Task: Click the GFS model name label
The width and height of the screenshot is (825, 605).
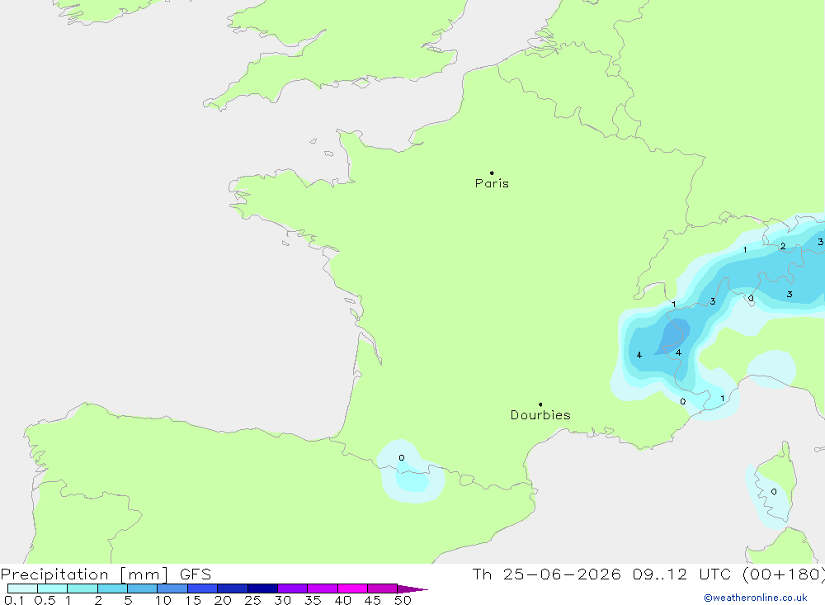Action: point(196,574)
